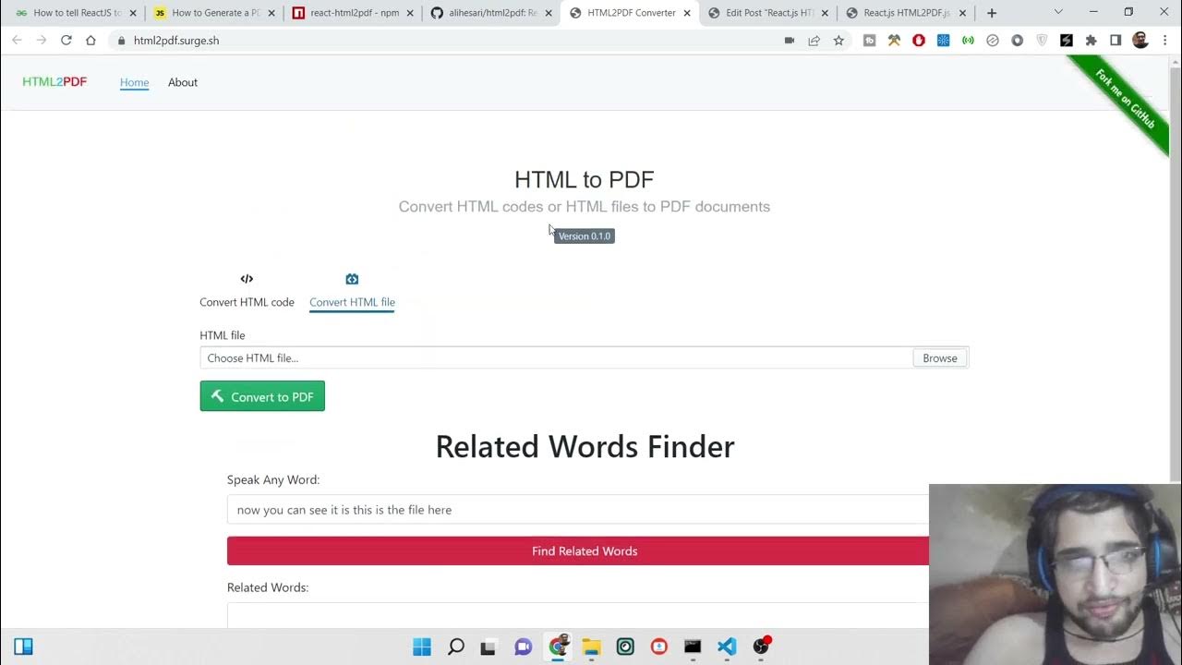Select the Convert HTML file tab
Viewport: 1182px width, 665px height.
pos(352,291)
